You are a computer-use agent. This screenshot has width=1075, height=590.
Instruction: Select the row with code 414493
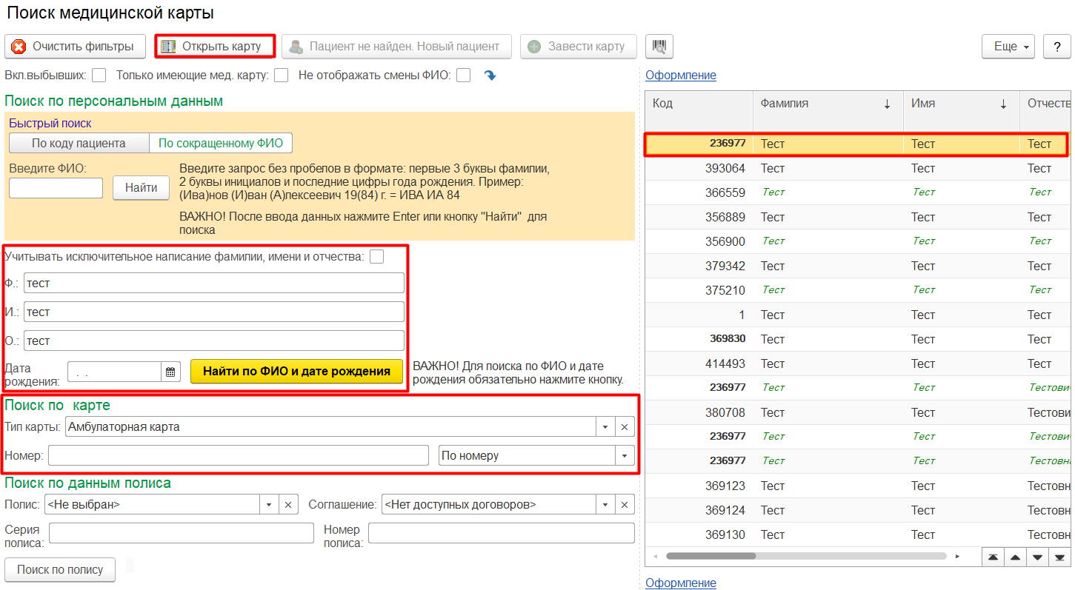tap(858, 363)
